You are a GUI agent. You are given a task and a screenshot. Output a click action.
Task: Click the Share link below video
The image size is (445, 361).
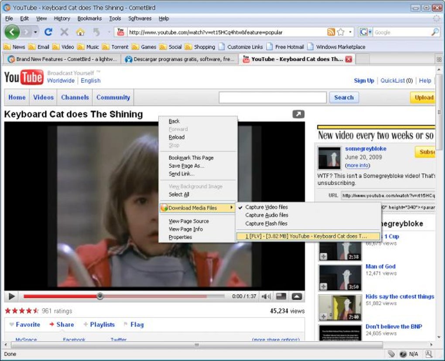pos(62,324)
